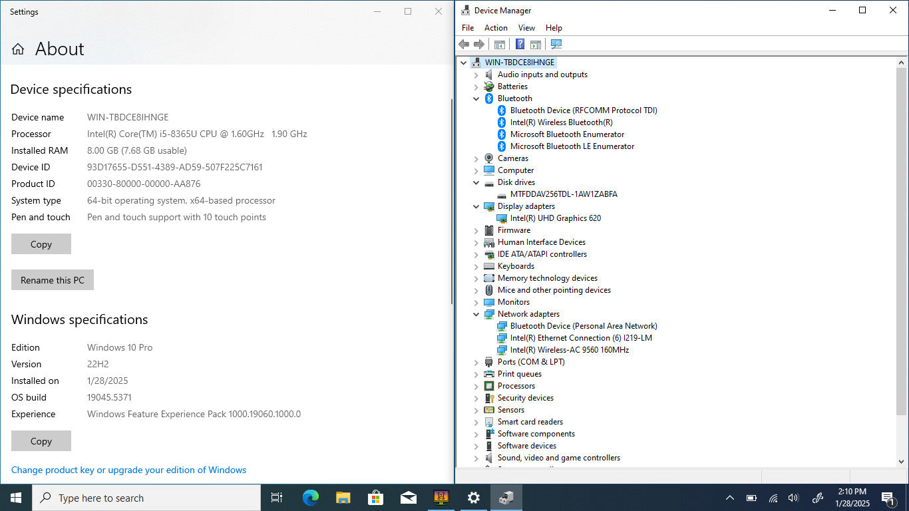909x511 pixels.
Task: Open Change product key or upgrade link
Action: (128, 470)
